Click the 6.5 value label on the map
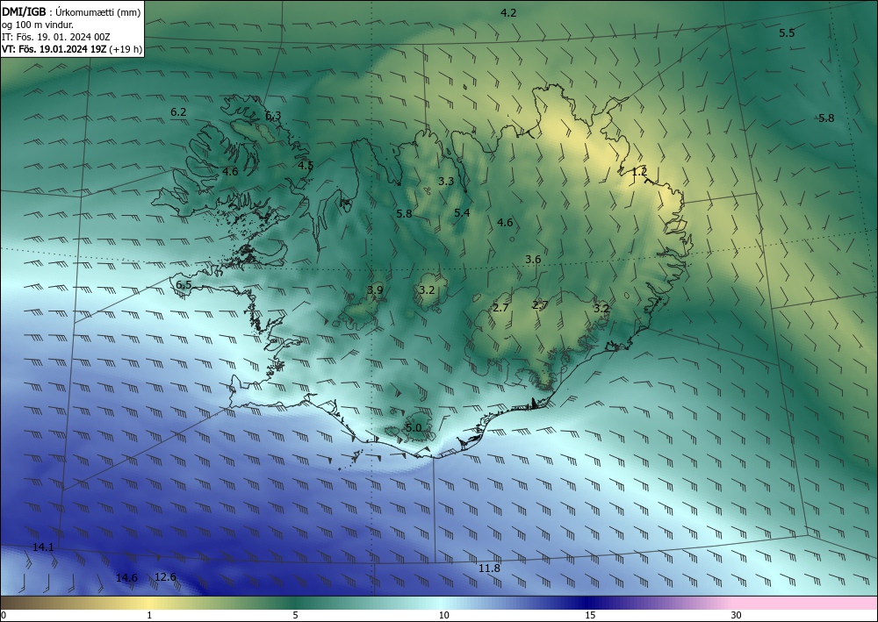This screenshot has width=878, height=622. (184, 285)
